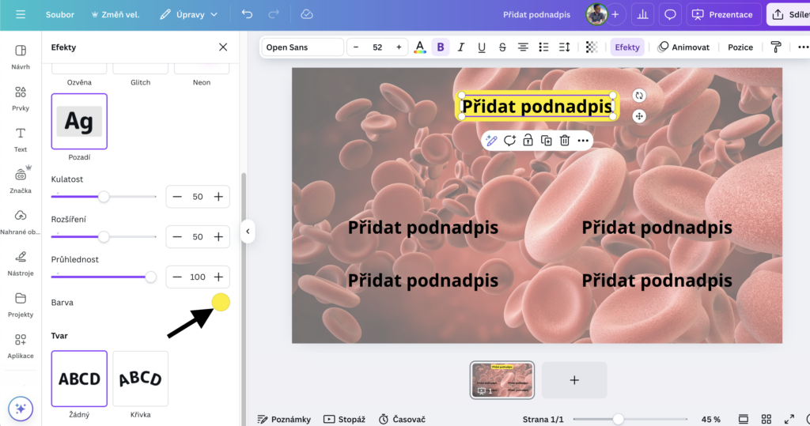The height and width of the screenshot is (426, 810).
Task: Select the Křivka curved text shape
Action: (141, 379)
